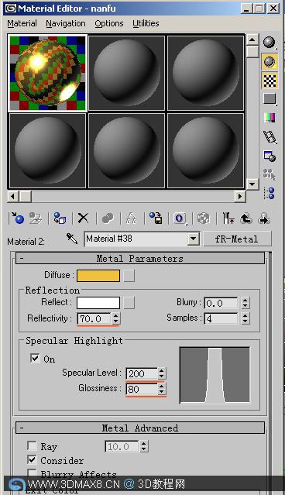Click the Material #38 name field

(136, 239)
